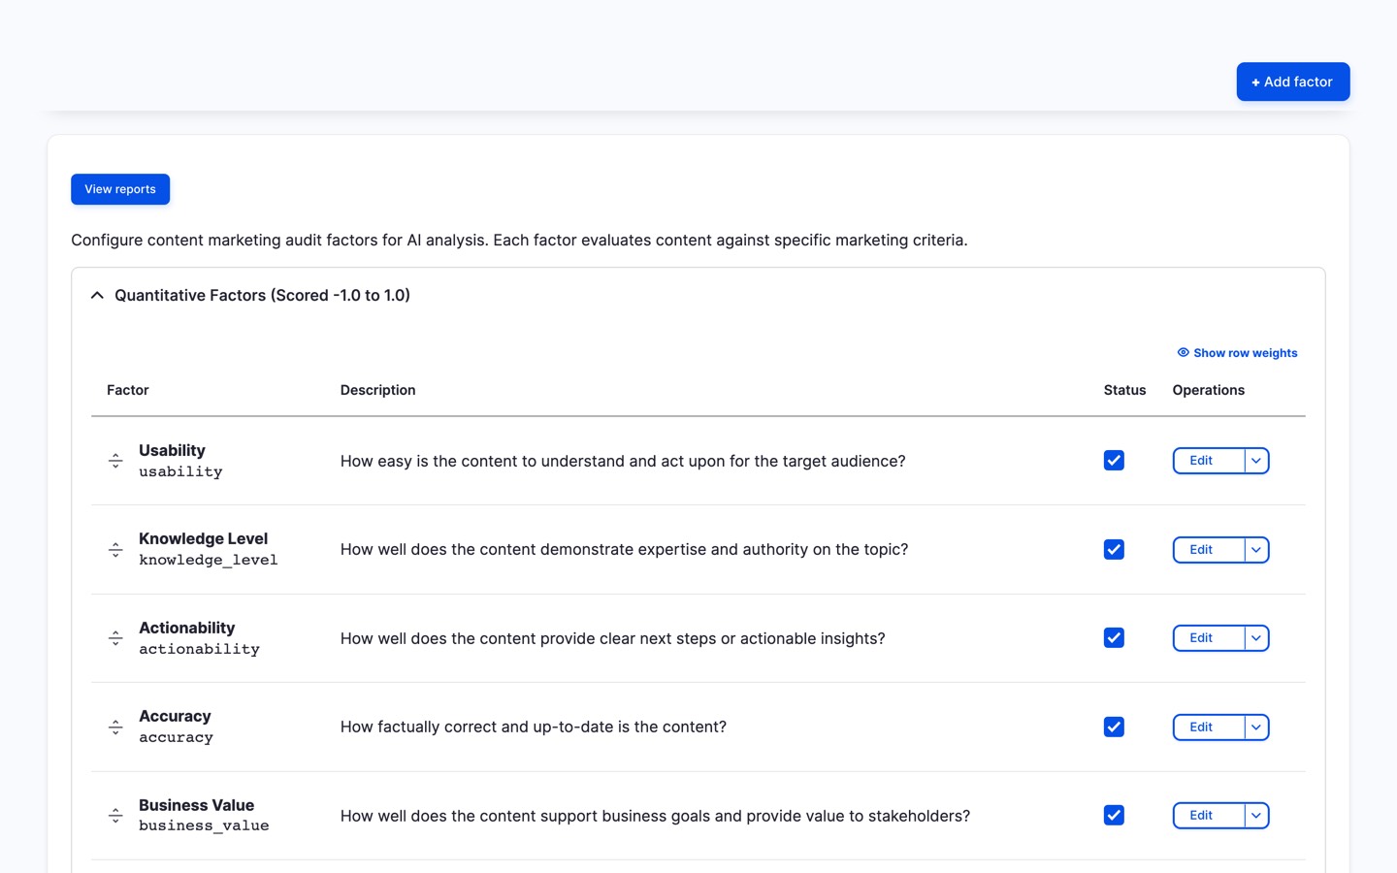Image resolution: width=1397 pixels, height=873 pixels.
Task: Click the Operations column header
Action: pos(1208,390)
